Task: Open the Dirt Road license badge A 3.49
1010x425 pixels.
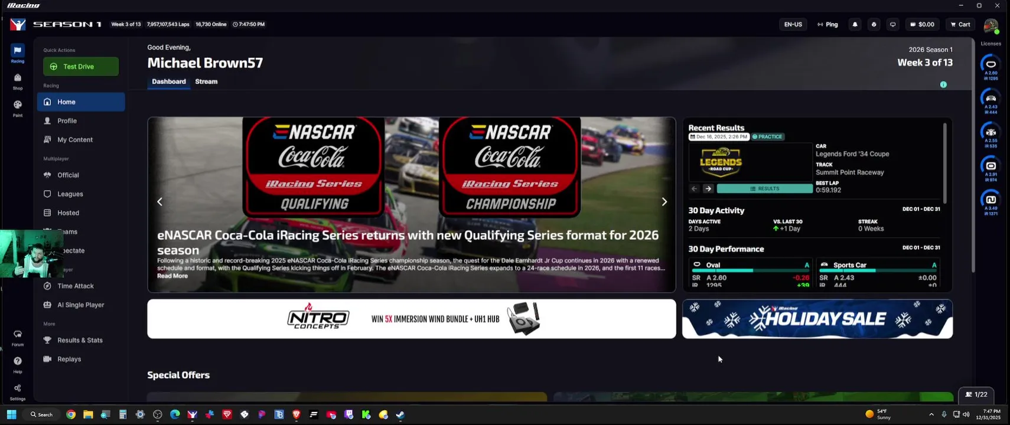Action: [991, 202]
